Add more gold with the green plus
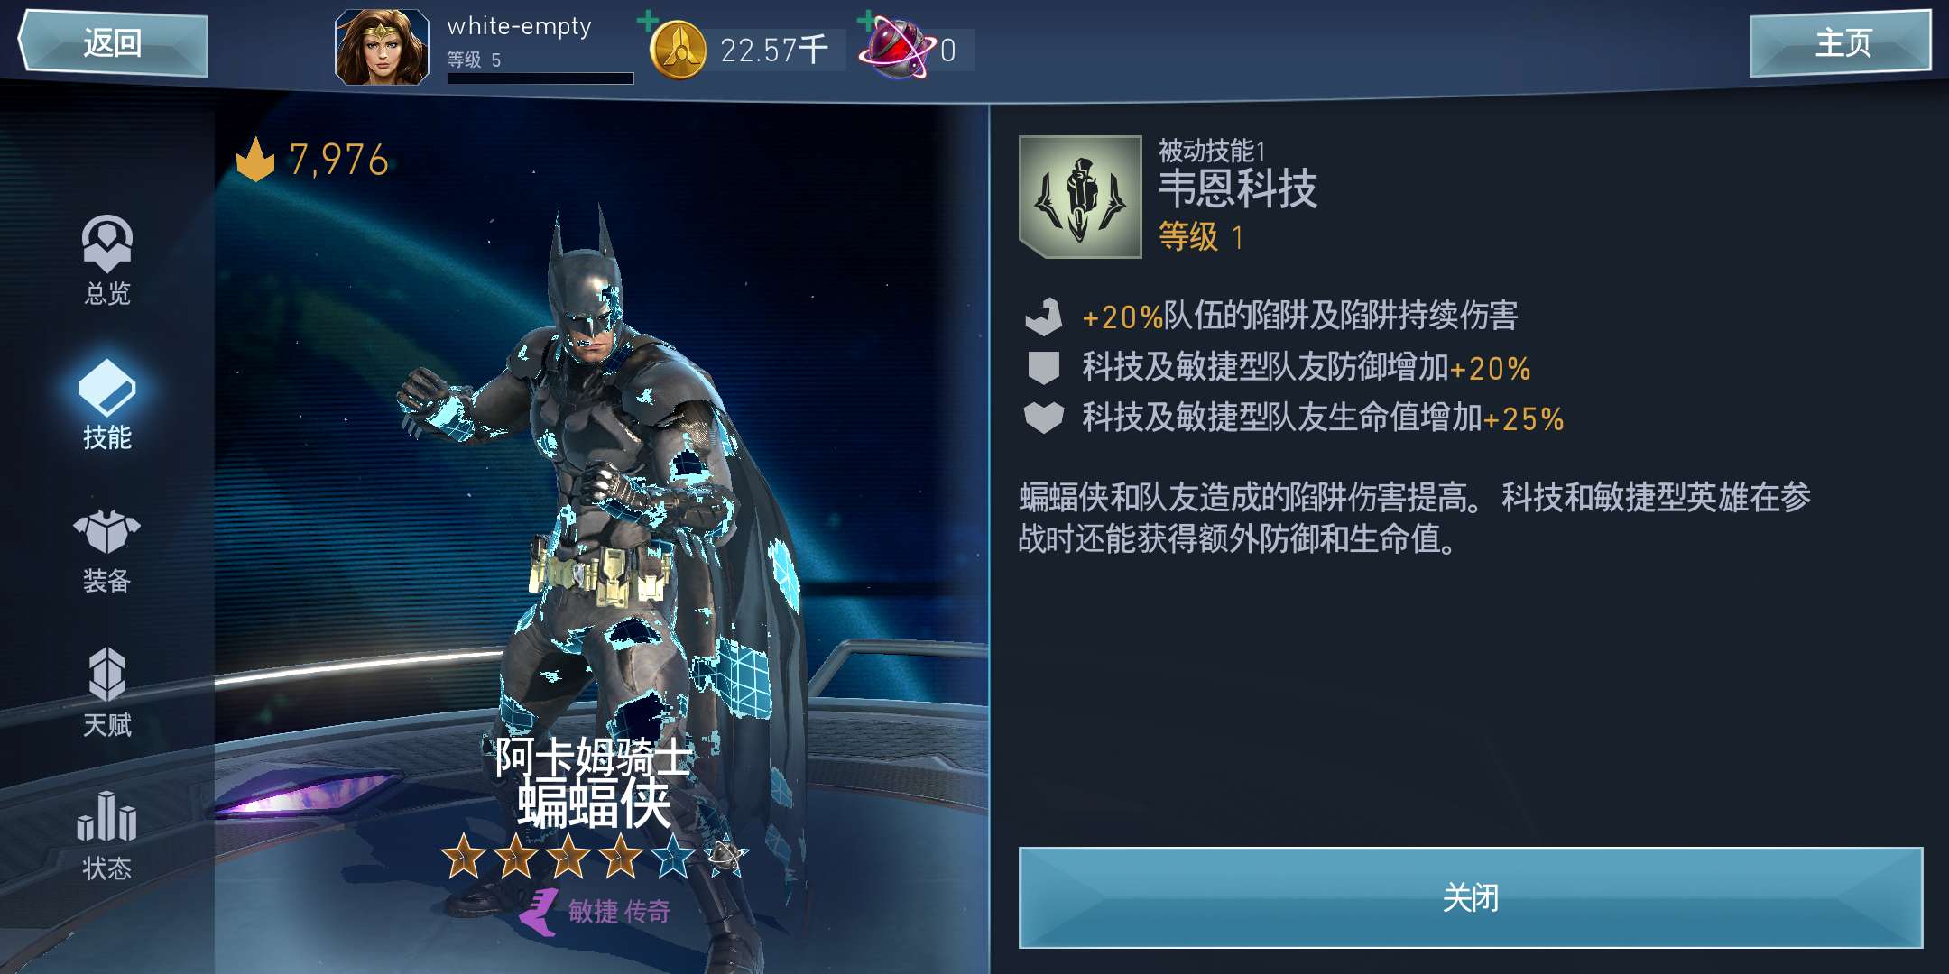 tap(647, 20)
